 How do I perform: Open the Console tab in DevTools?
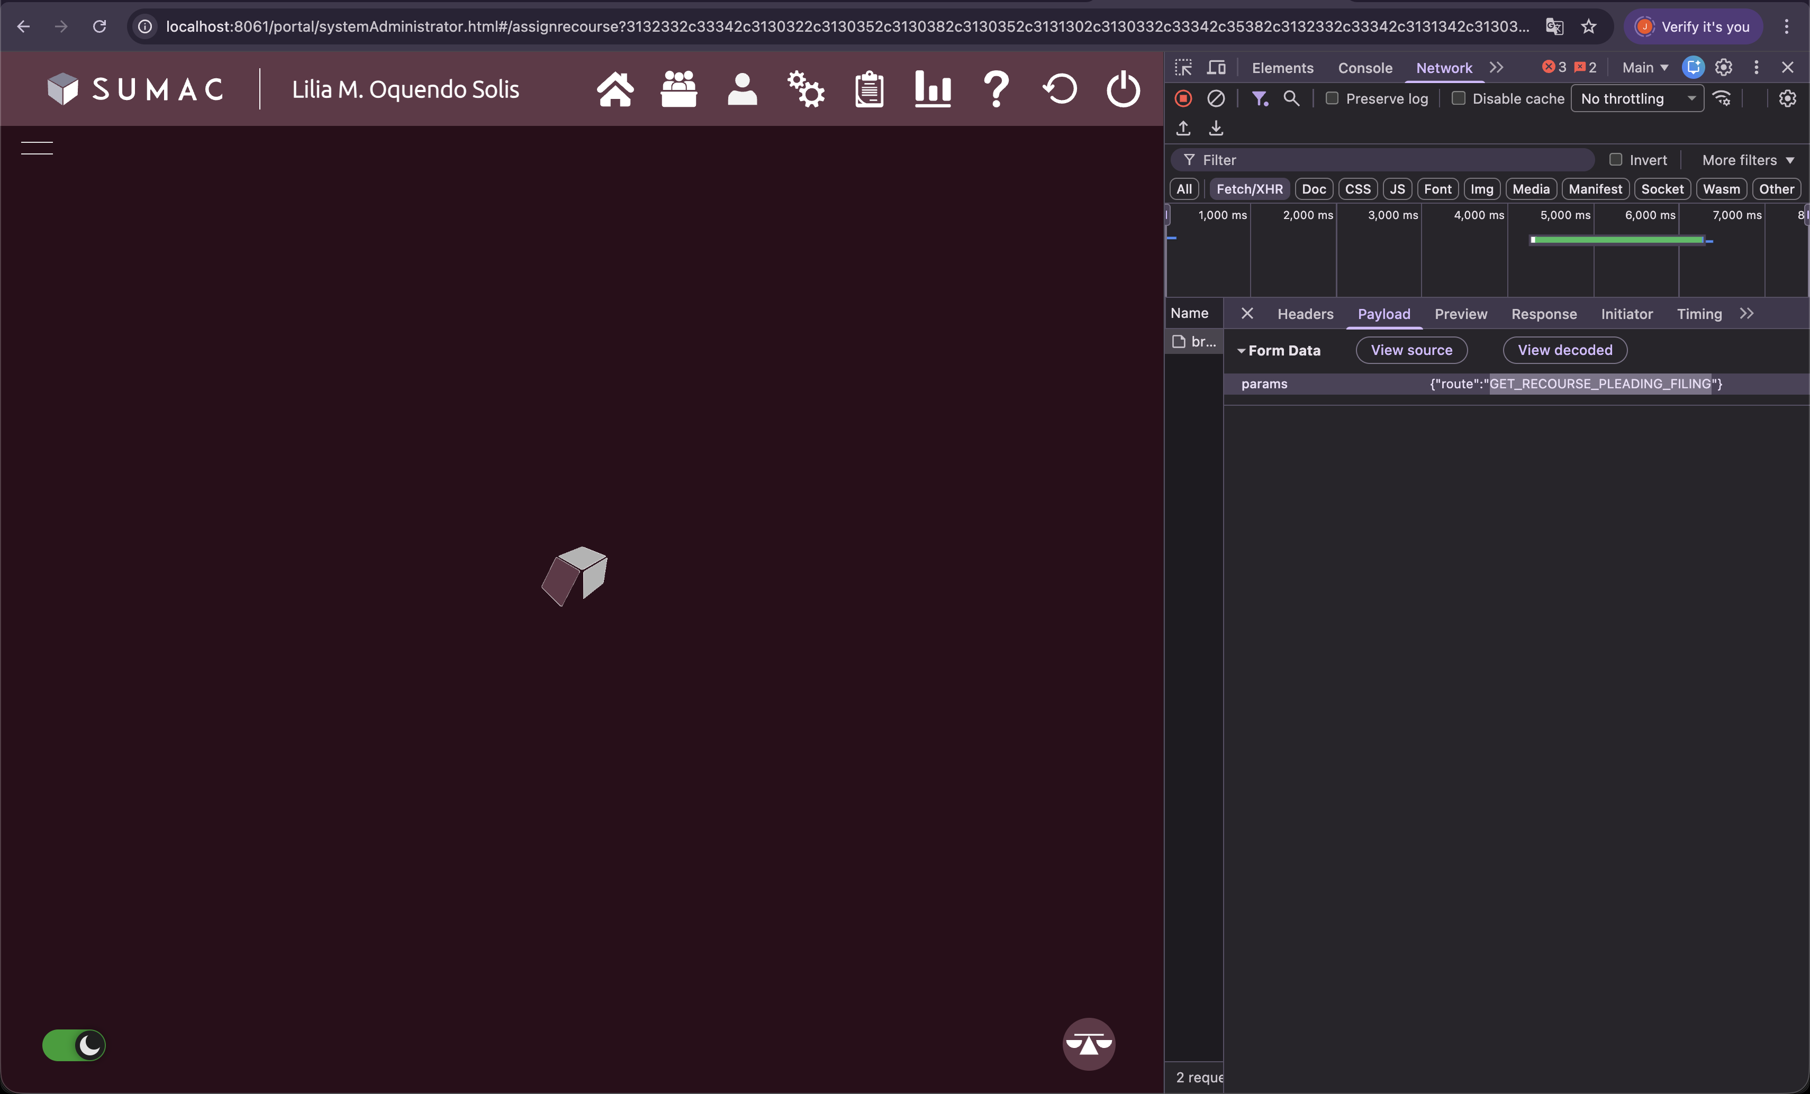point(1365,68)
